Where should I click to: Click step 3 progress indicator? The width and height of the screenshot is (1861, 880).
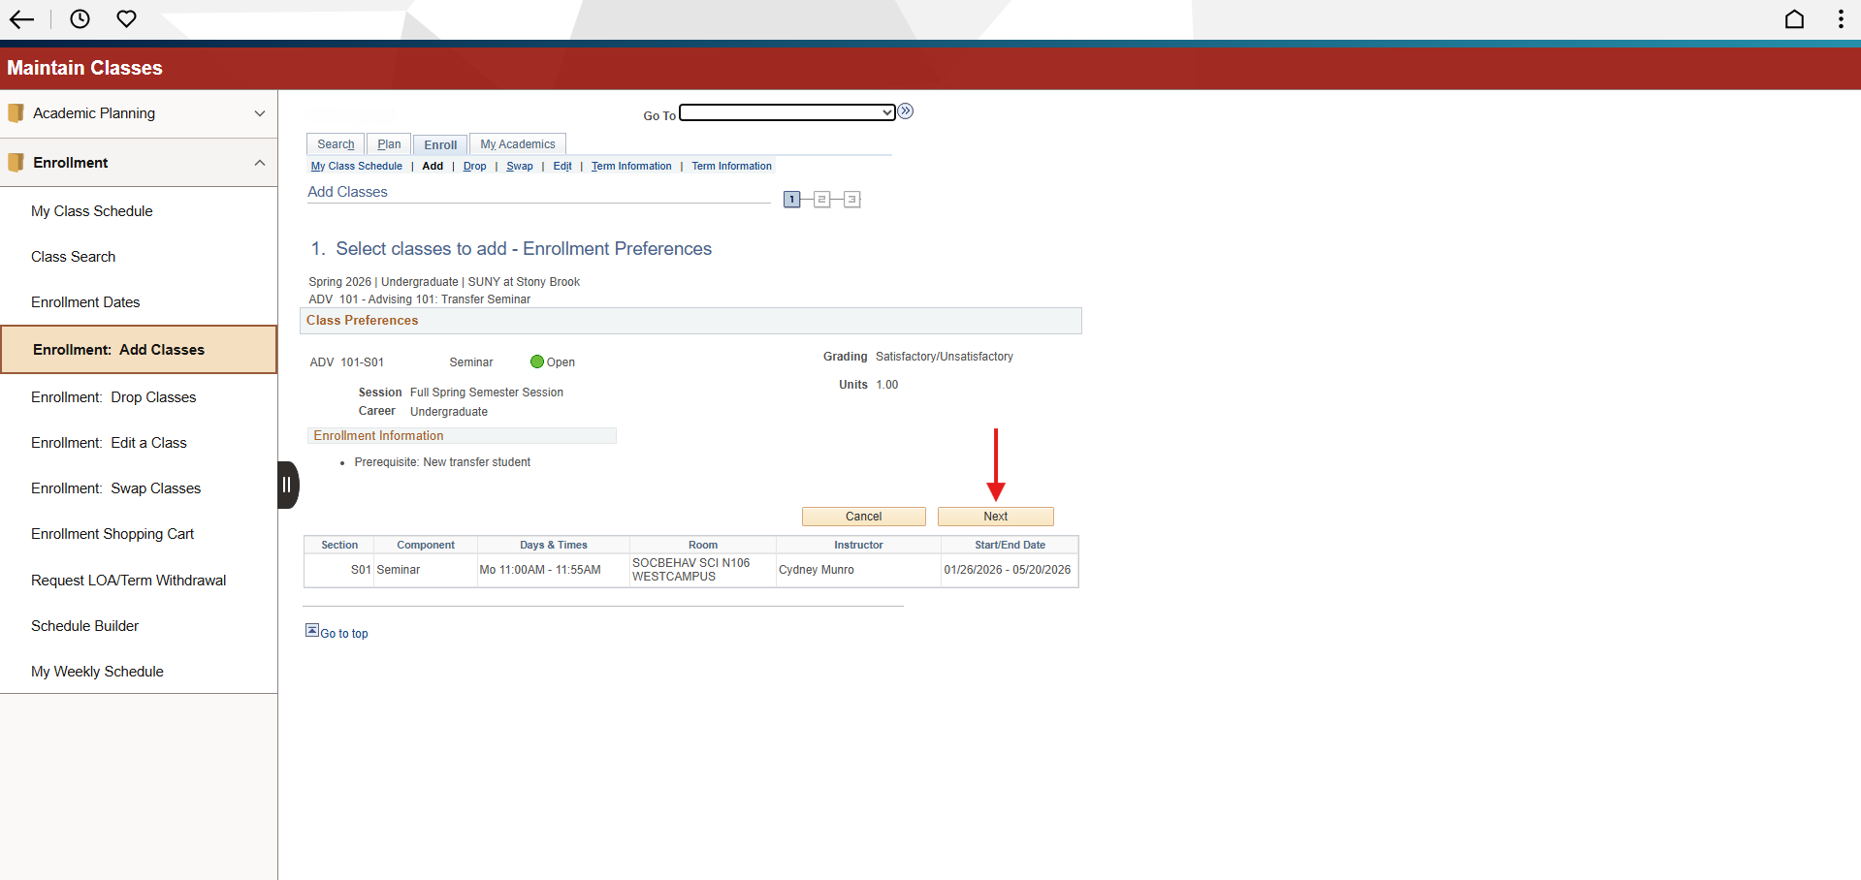pos(851,200)
